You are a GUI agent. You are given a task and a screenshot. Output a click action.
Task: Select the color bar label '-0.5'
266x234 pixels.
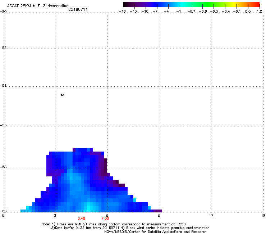[x=214, y=12]
